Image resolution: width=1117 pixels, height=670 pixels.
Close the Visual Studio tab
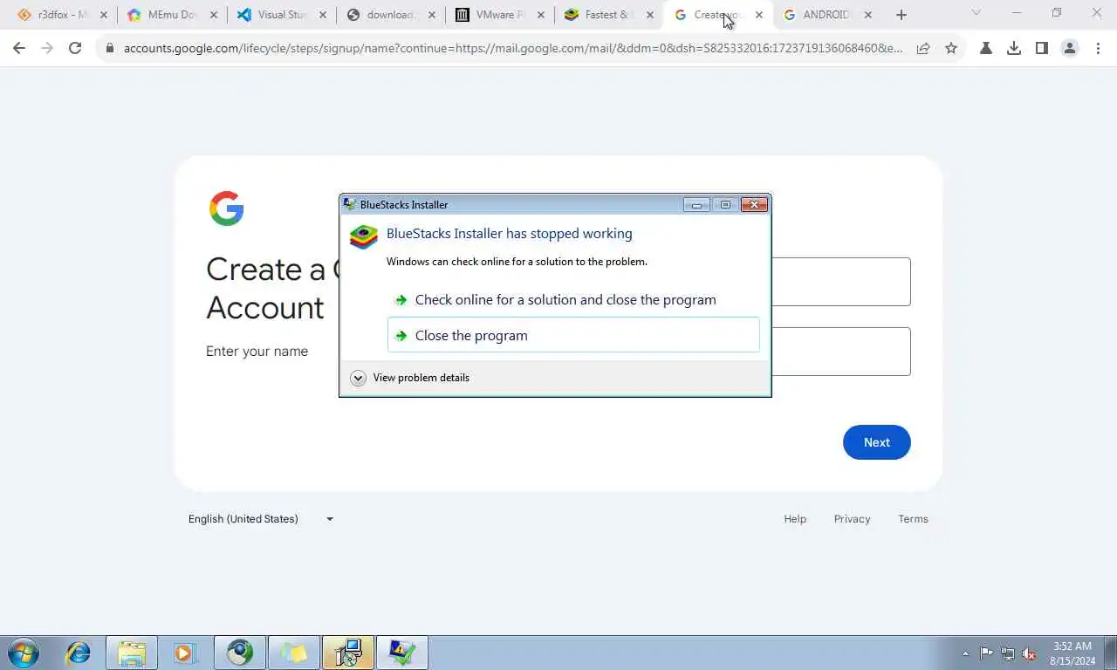pos(323,15)
